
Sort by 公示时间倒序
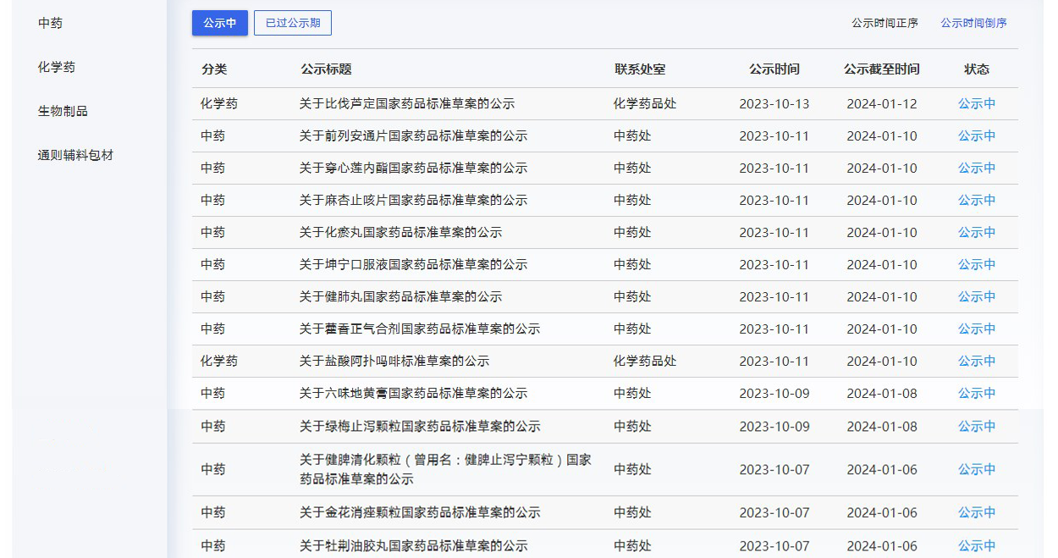tap(973, 23)
